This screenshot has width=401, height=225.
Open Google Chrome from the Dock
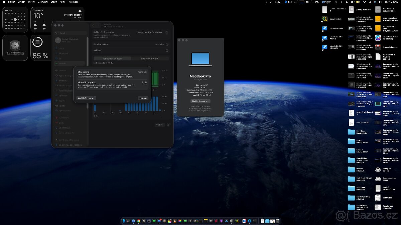[x=138, y=221]
